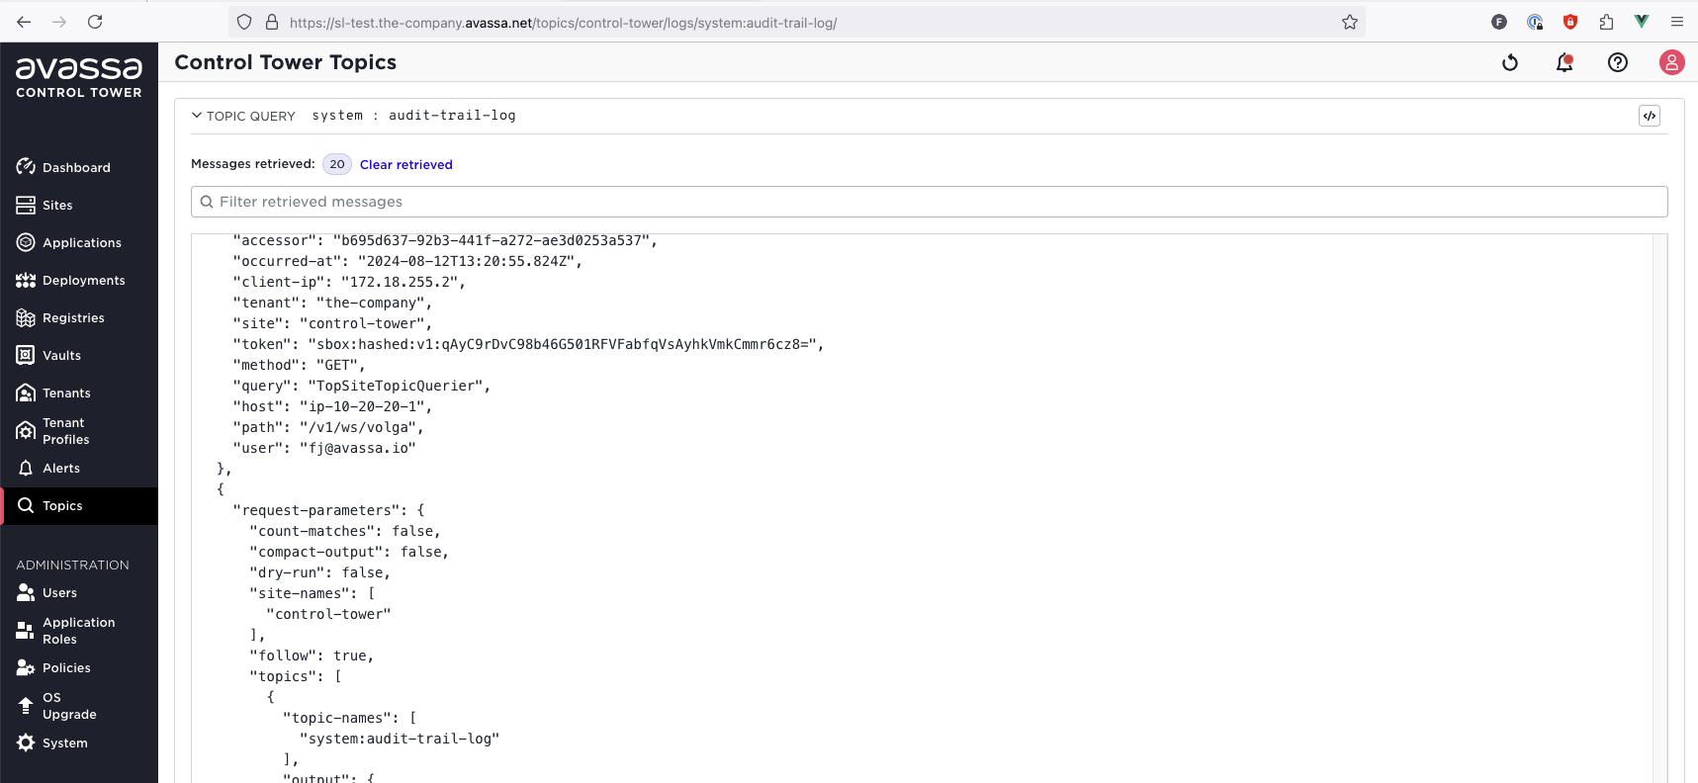This screenshot has height=783, width=1698.
Task: Open the help question mark icon
Action: click(x=1618, y=62)
